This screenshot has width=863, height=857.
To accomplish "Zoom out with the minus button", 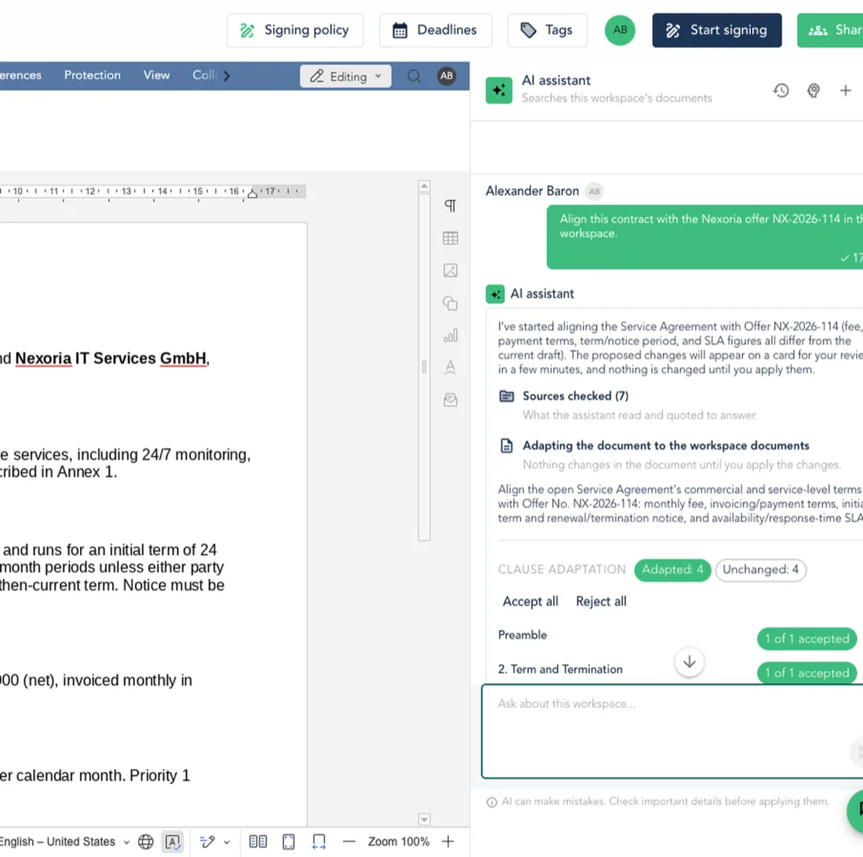I will pos(349,841).
